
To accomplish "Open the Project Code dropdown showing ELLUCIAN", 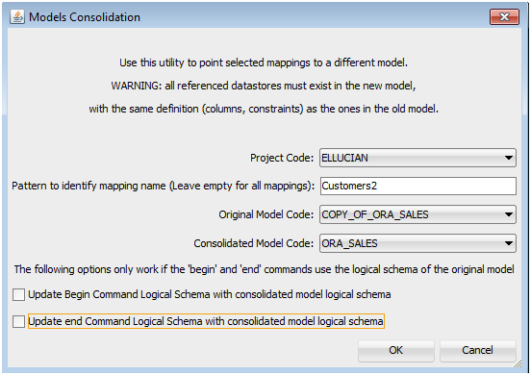I will click(x=417, y=158).
